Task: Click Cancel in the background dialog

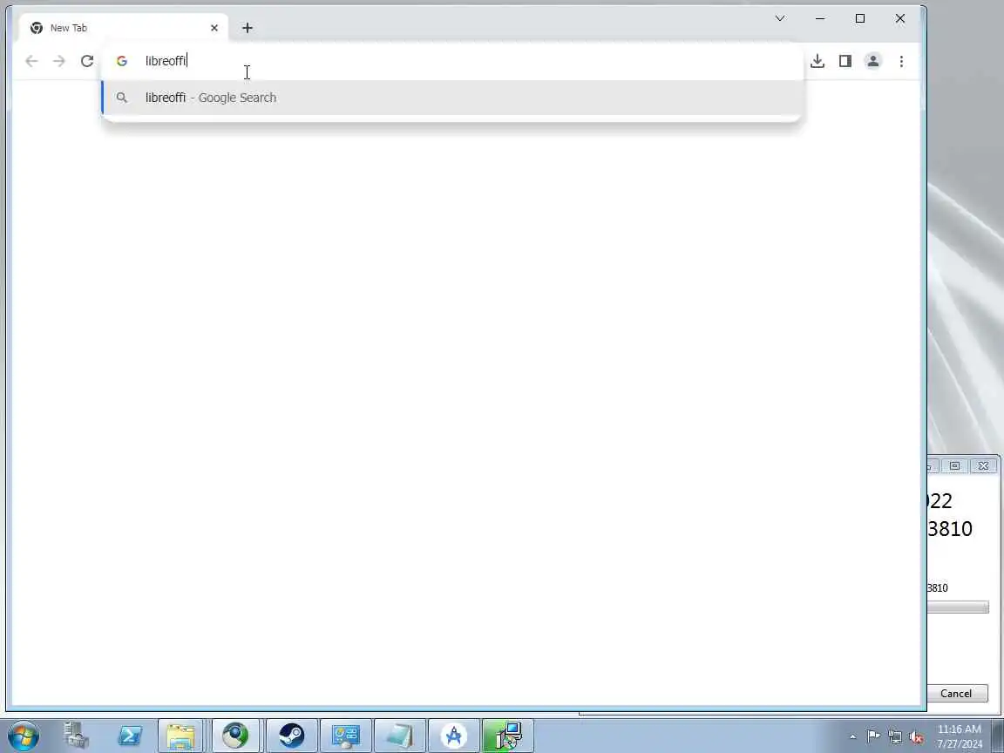Action: point(957,694)
